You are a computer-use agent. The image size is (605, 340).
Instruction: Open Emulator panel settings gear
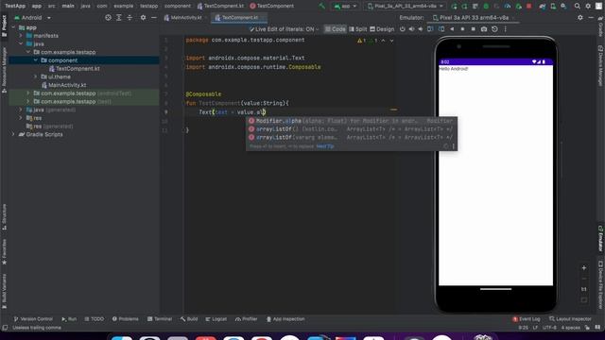pyautogui.click(x=580, y=18)
